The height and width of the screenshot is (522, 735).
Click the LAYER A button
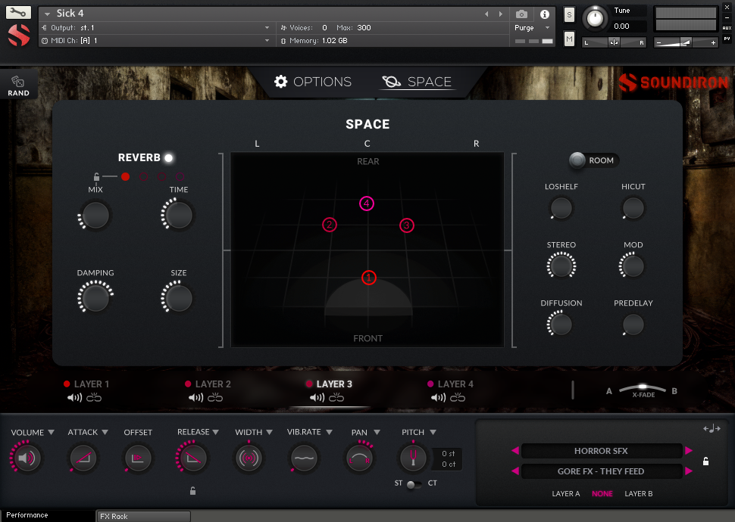pyautogui.click(x=566, y=493)
